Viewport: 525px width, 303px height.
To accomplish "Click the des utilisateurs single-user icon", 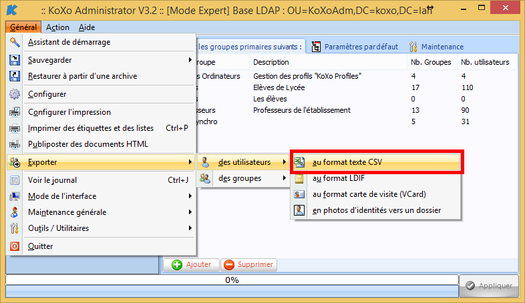I will click(205, 162).
